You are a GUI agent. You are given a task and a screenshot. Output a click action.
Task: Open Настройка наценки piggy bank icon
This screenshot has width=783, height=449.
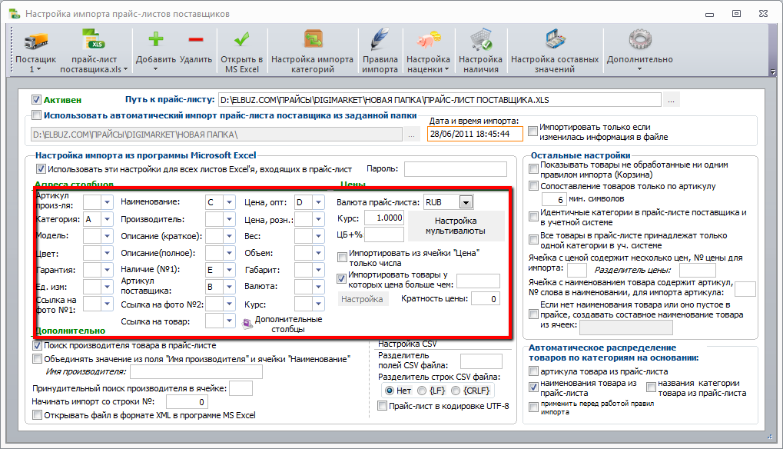[428, 39]
